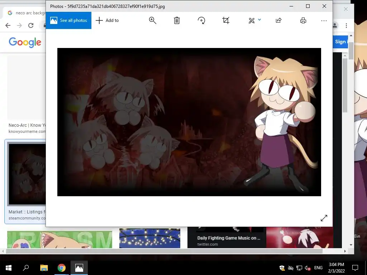Enter fullscreen with the diagonal arrows icon
This screenshot has width=367, height=275.
point(324,218)
